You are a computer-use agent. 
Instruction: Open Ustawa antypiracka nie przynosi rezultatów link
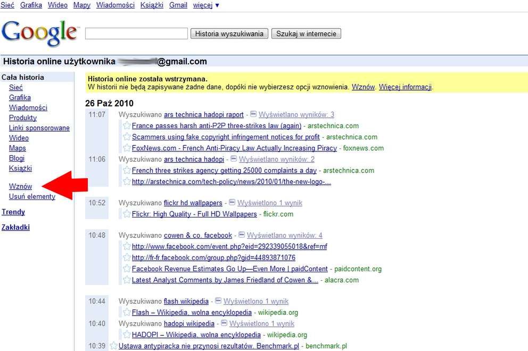[x=209, y=346]
